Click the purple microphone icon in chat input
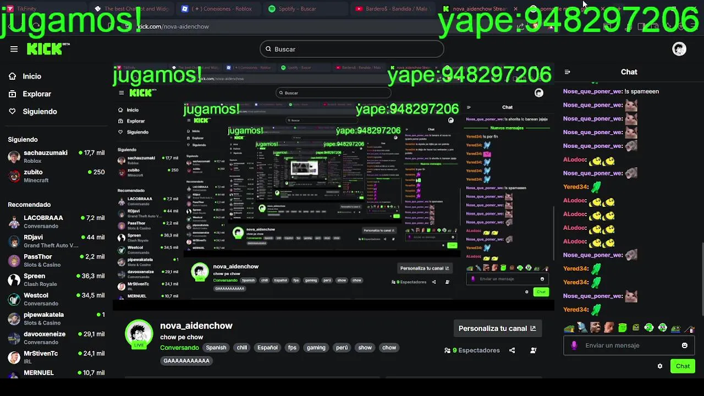This screenshot has width=704, height=396. tap(574, 345)
